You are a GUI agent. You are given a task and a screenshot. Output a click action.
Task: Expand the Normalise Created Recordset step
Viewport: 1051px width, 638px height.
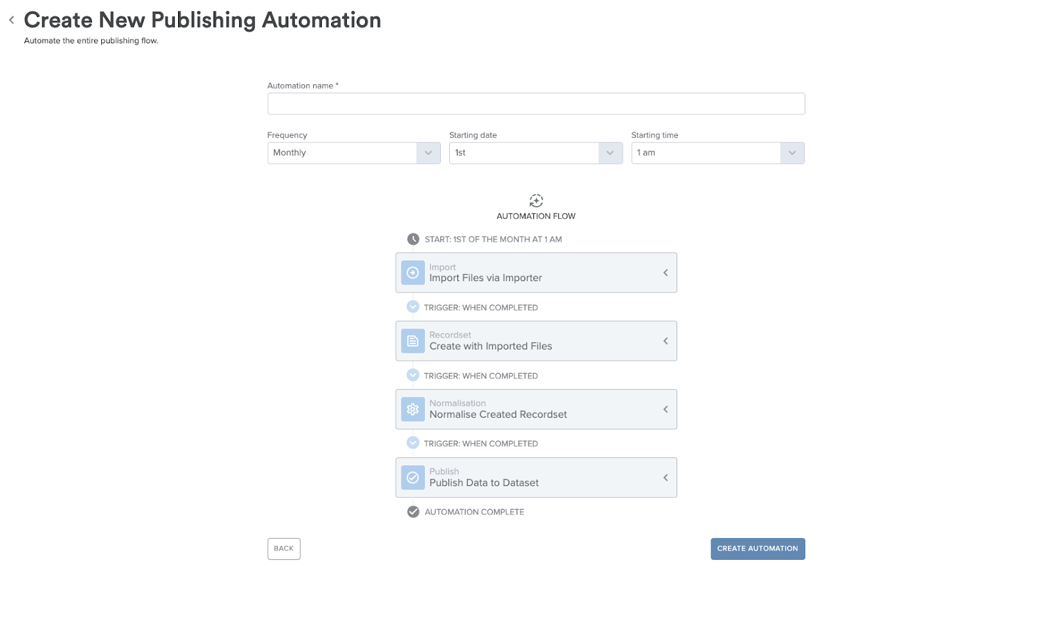pyautogui.click(x=665, y=409)
